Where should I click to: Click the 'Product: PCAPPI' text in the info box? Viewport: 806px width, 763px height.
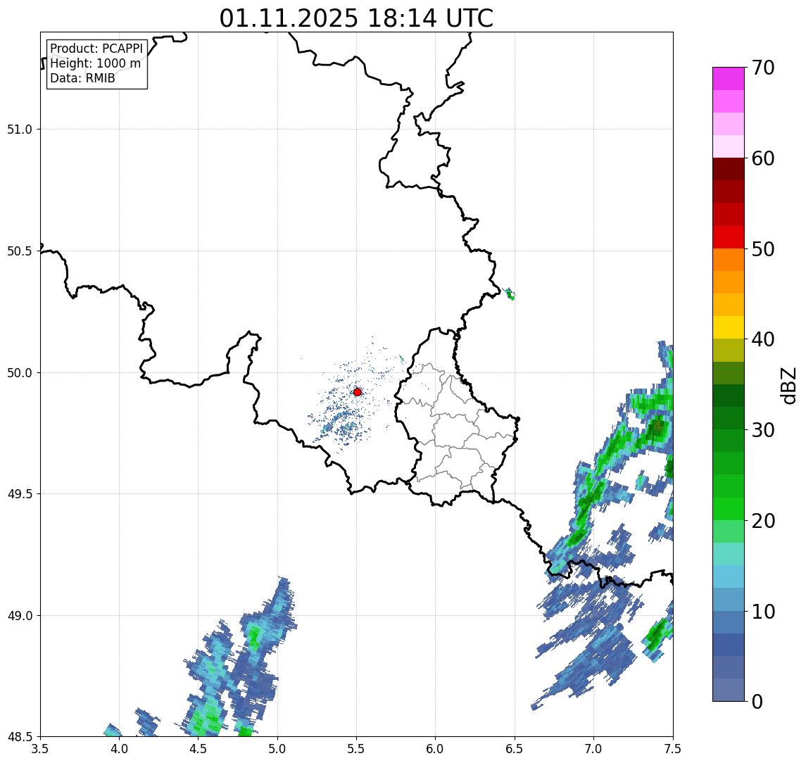(96, 49)
